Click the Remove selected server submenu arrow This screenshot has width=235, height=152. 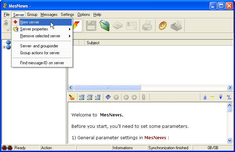pos(70,36)
